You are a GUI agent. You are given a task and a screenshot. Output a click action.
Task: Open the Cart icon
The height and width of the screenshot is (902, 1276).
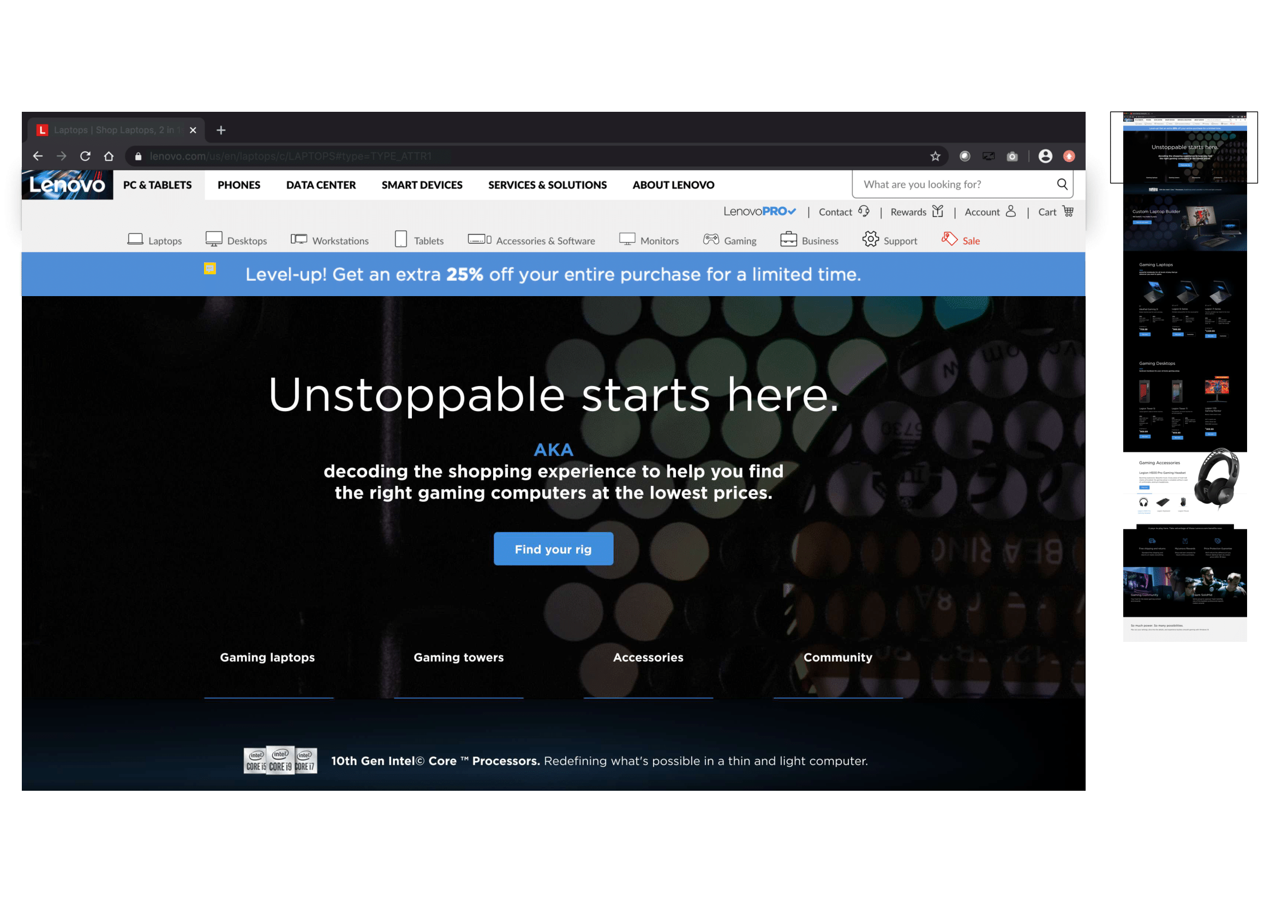pyautogui.click(x=1068, y=212)
